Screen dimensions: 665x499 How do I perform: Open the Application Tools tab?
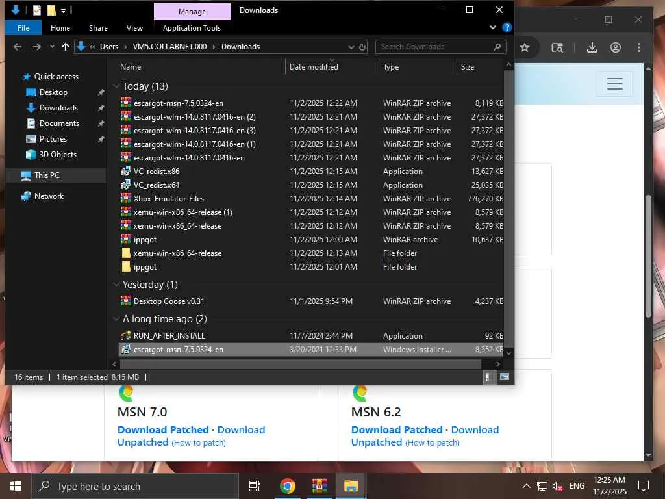192,28
